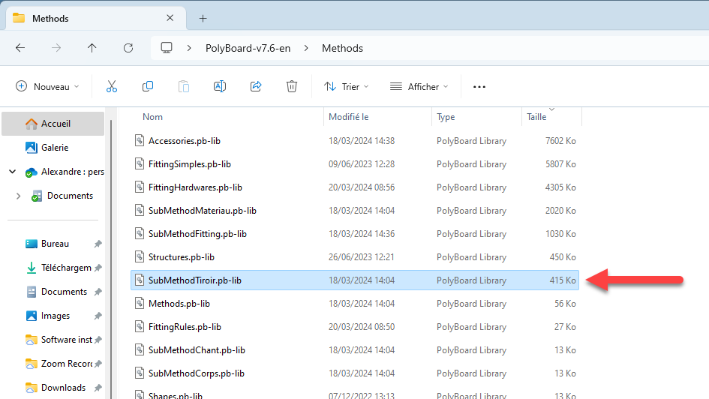Image resolution: width=709 pixels, height=399 pixels.
Task: Open Accueil in navigation pane
Action: coord(53,123)
